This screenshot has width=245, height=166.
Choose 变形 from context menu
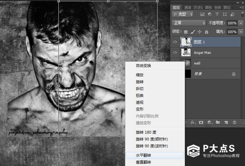[155, 109]
